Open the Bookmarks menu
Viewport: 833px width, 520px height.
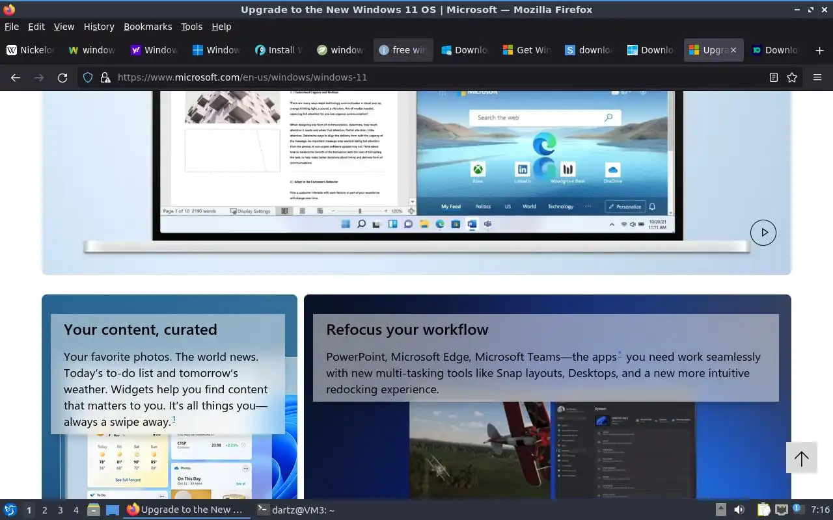[x=148, y=27]
